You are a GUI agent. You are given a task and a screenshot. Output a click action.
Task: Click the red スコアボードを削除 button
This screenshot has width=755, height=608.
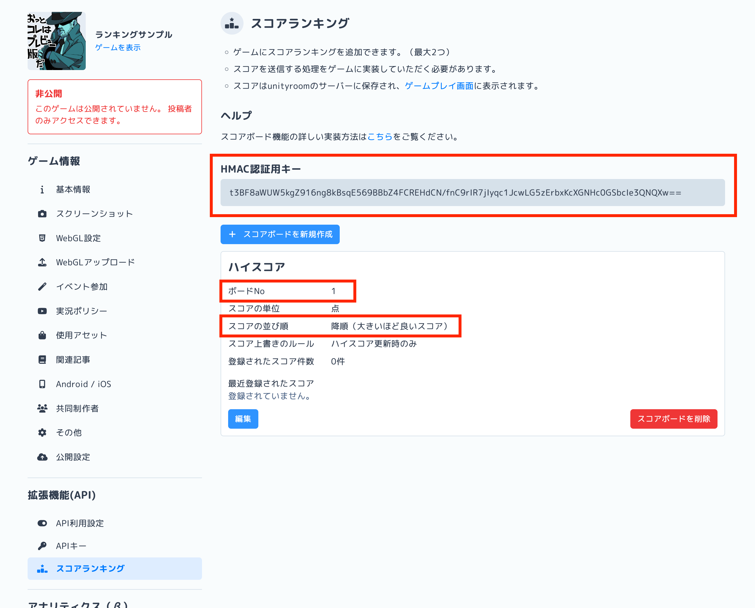(x=673, y=419)
